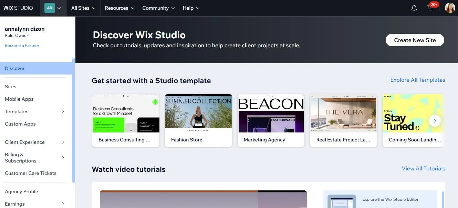The image size is (458, 208).
Task: Click the sidebar vertical scrollbar
Action: pyautogui.click(x=74, y=120)
